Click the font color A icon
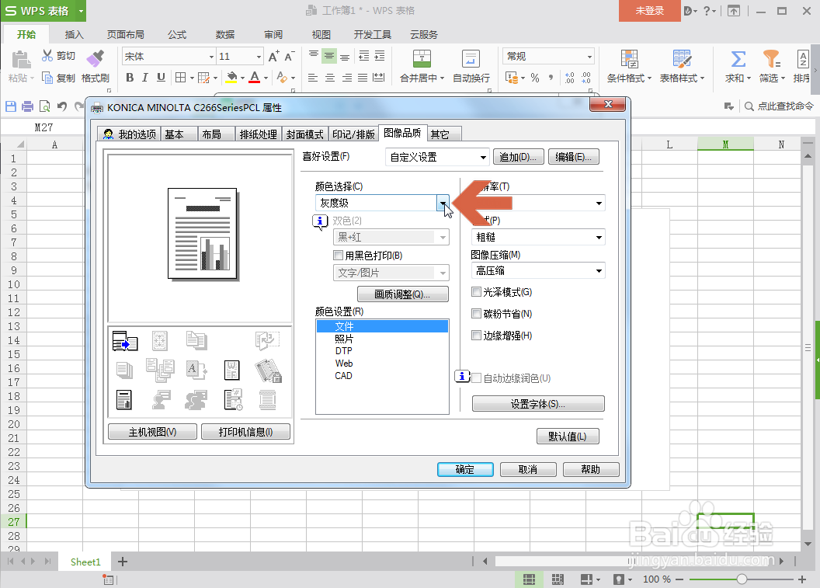Screen dimensions: 820x588 [x=255, y=78]
